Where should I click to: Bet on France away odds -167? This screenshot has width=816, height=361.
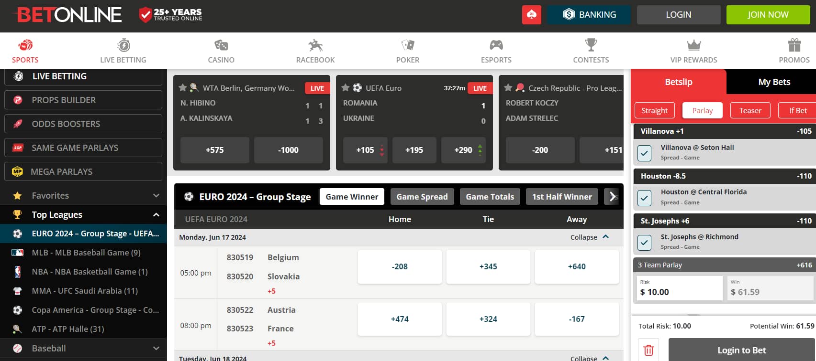[577, 319]
